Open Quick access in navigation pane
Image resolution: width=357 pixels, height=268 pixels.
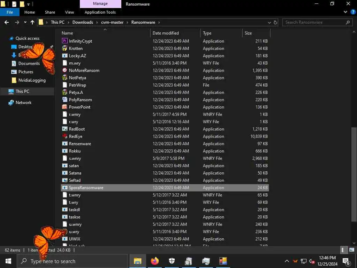[27, 38]
